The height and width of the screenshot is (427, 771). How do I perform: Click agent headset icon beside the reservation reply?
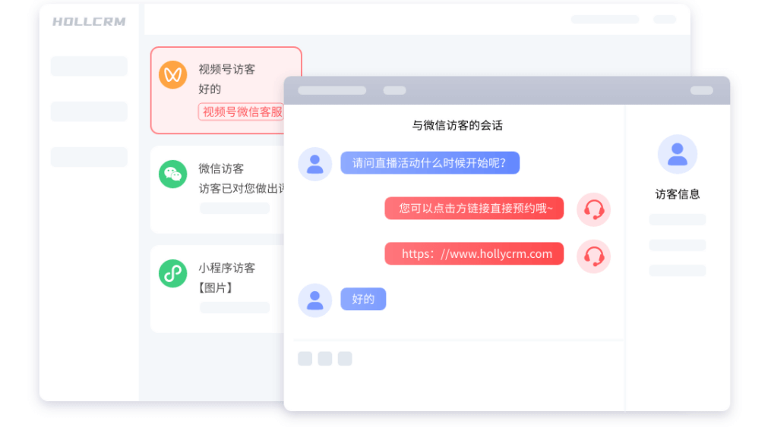tap(593, 209)
